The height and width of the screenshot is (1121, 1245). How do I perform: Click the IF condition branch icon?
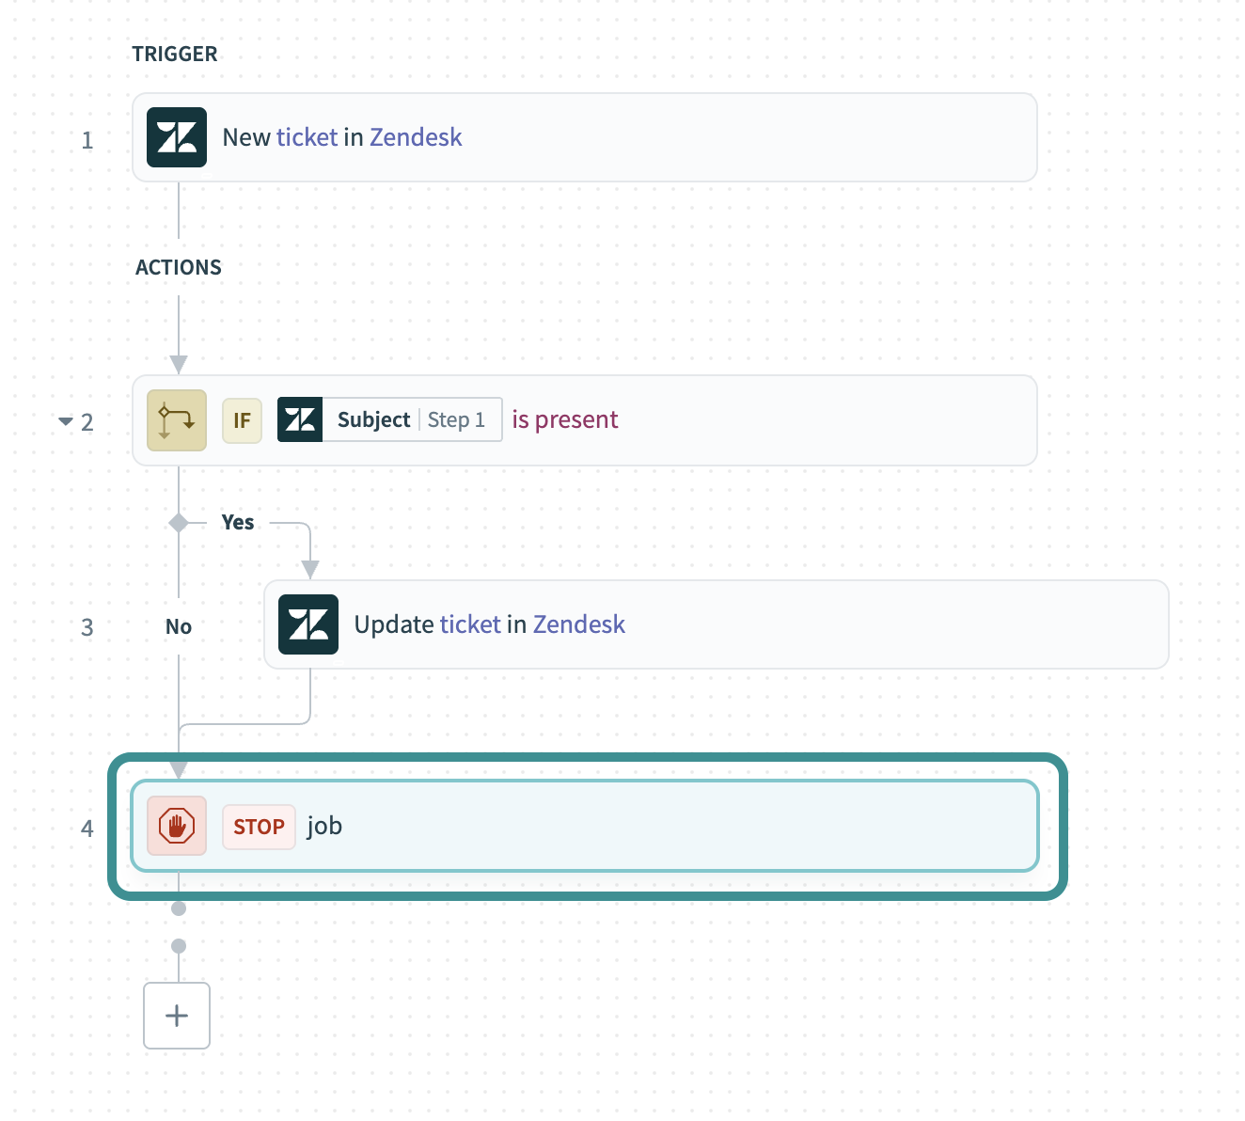click(x=177, y=420)
